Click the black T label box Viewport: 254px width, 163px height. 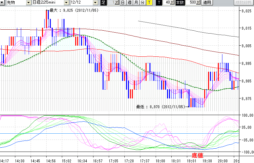[x=159, y=3]
